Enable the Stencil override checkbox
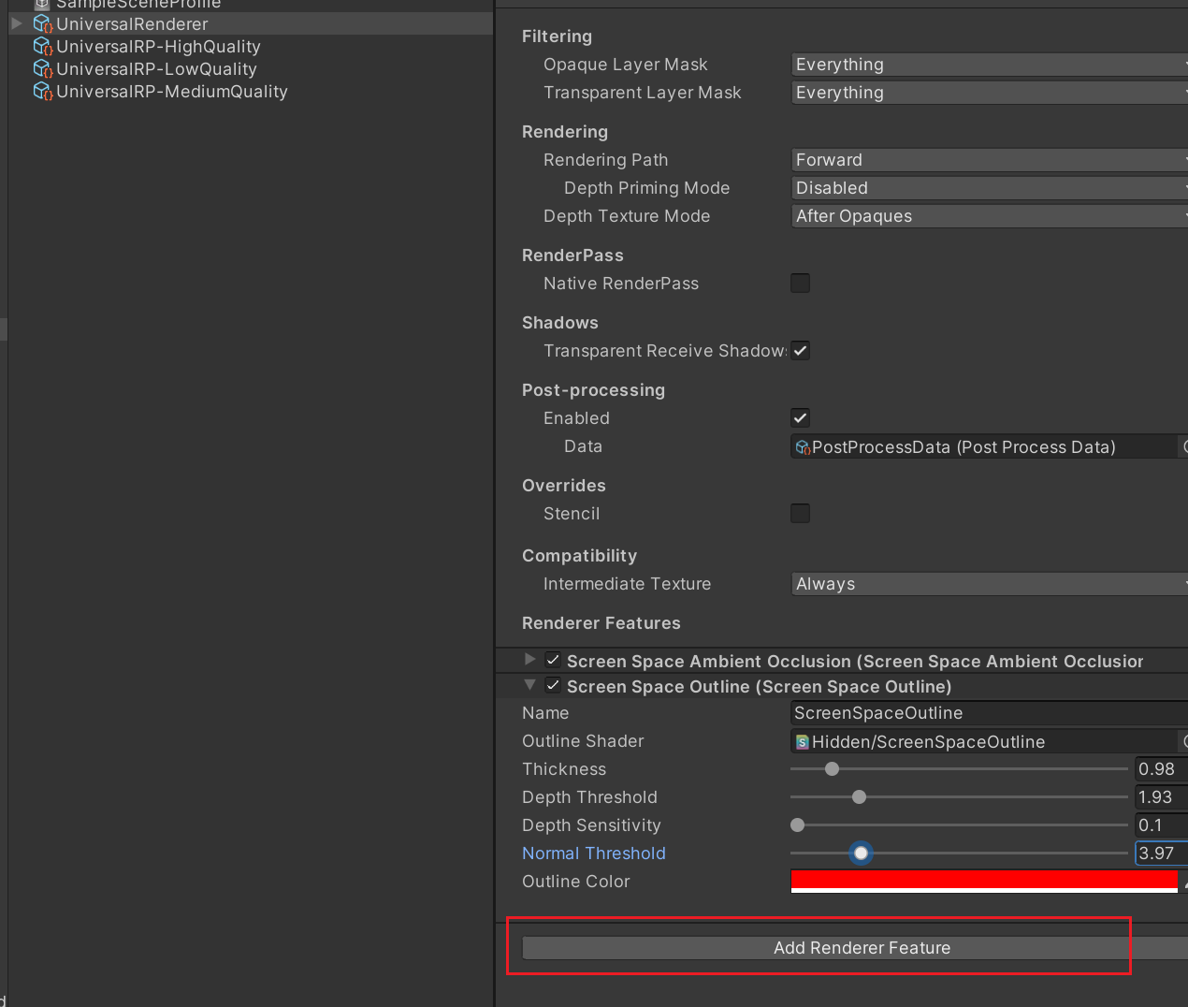1188x1007 pixels. pyautogui.click(x=800, y=514)
